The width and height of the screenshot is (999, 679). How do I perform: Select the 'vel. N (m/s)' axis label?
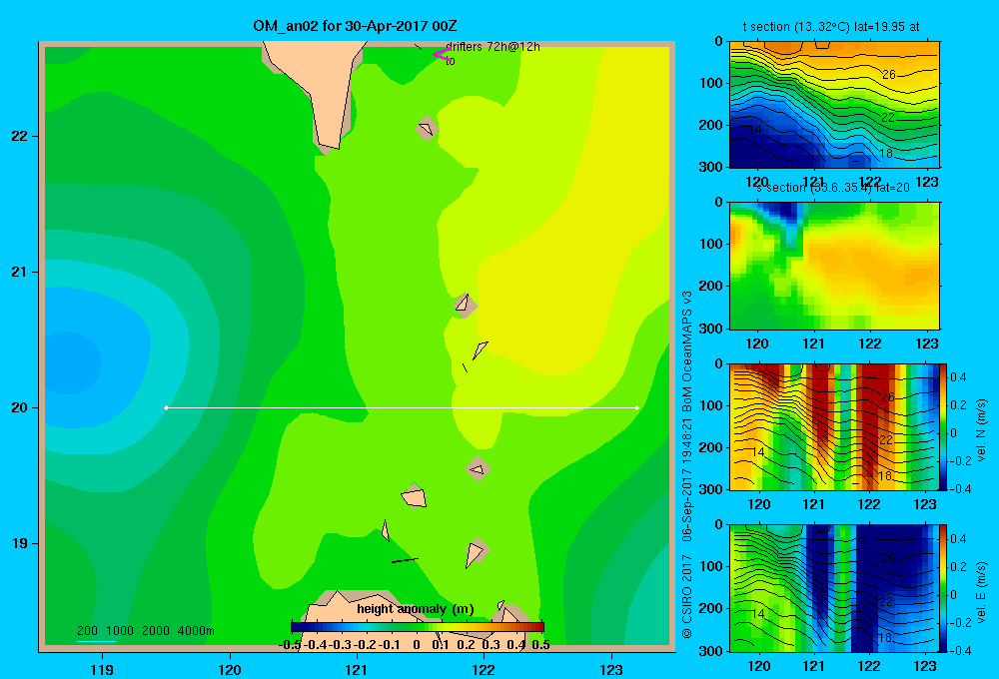point(981,430)
